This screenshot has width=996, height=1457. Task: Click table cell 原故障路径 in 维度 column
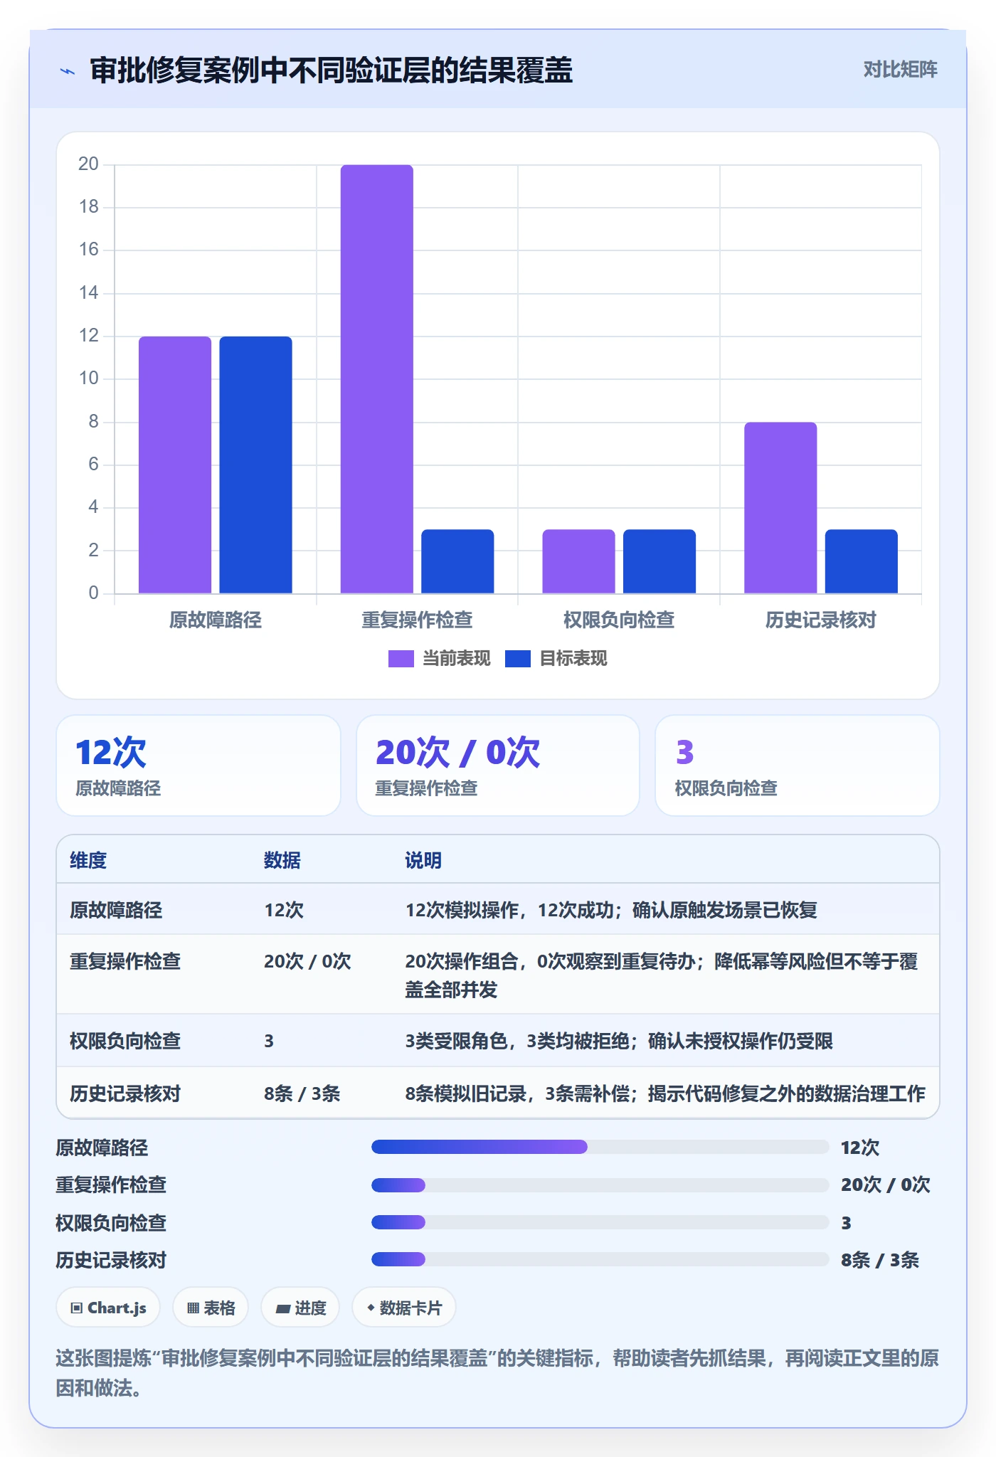[116, 911]
